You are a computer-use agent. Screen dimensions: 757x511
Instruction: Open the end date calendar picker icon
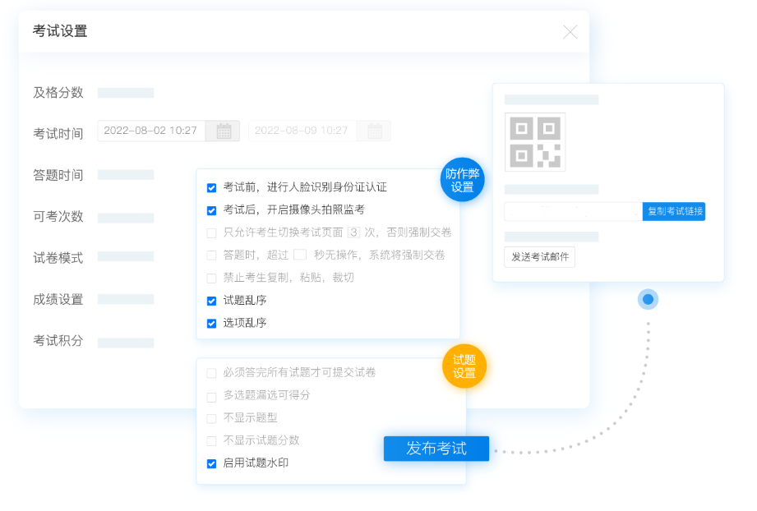point(374,131)
